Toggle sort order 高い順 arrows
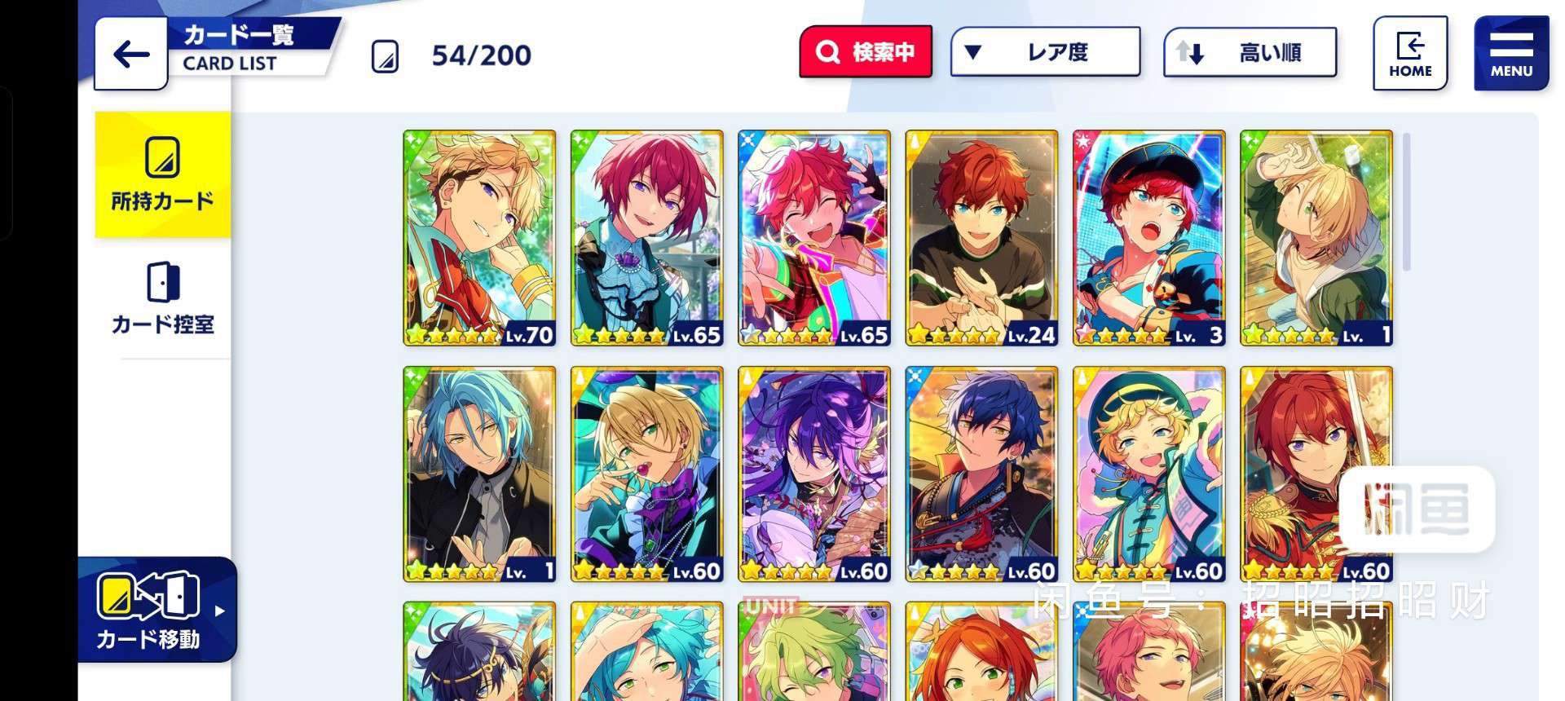Image resolution: width=1565 pixels, height=701 pixels. pyautogui.click(x=1190, y=53)
